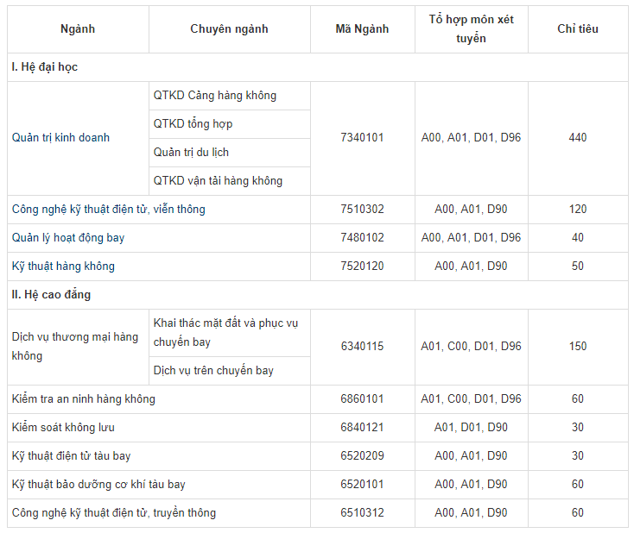Select the Quản trị du lịch cell
This screenshot has width=634, height=533.
pyautogui.click(x=229, y=153)
